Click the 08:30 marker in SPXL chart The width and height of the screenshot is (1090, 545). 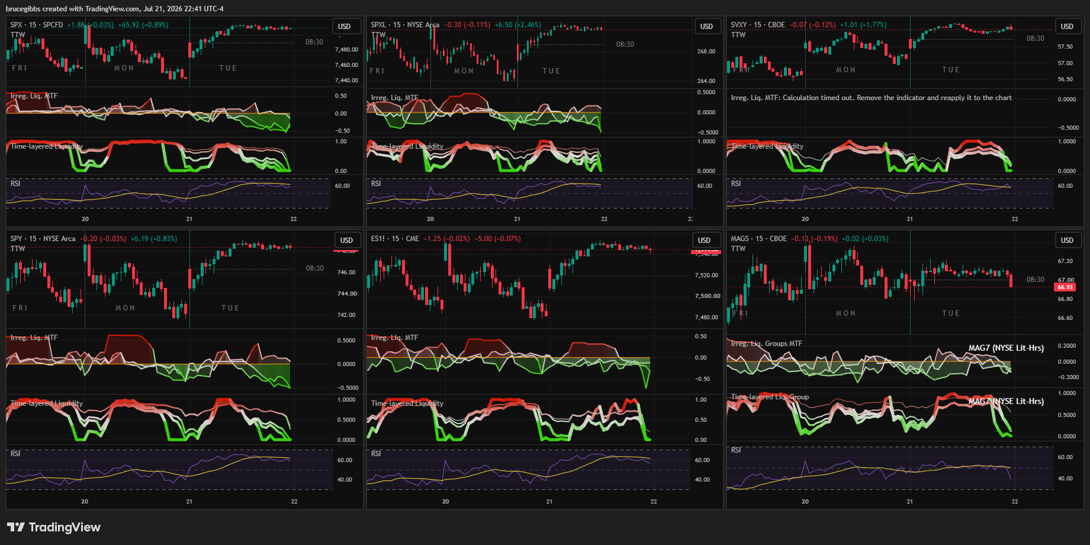[625, 44]
